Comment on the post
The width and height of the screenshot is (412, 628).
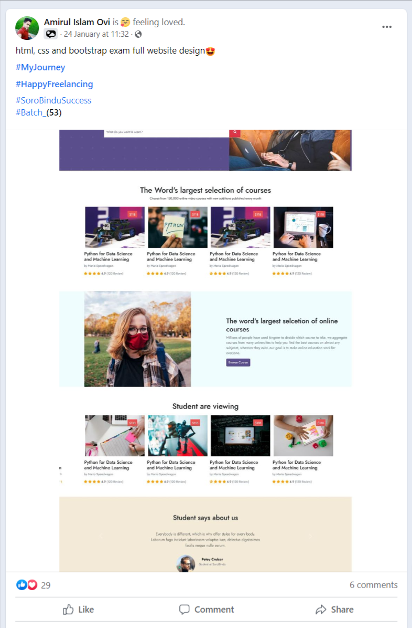tap(206, 609)
